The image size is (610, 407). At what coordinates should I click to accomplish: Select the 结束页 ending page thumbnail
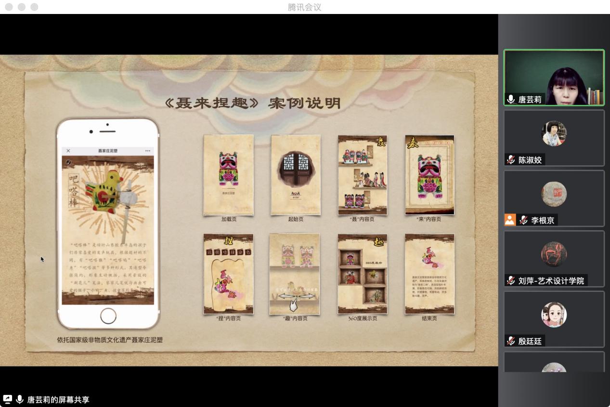pos(429,274)
